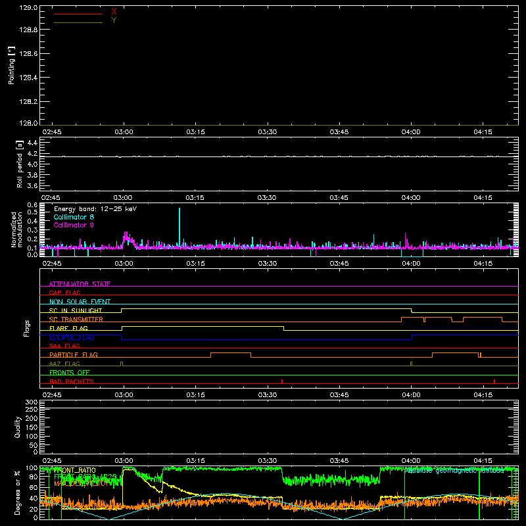Click the 'Quality' axis title
This screenshot has width=526, height=526.
tap(18, 427)
